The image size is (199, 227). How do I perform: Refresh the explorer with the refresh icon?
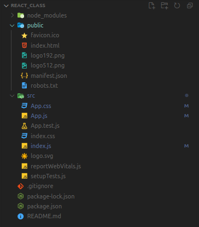pyautogui.click(x=177, y=5)
